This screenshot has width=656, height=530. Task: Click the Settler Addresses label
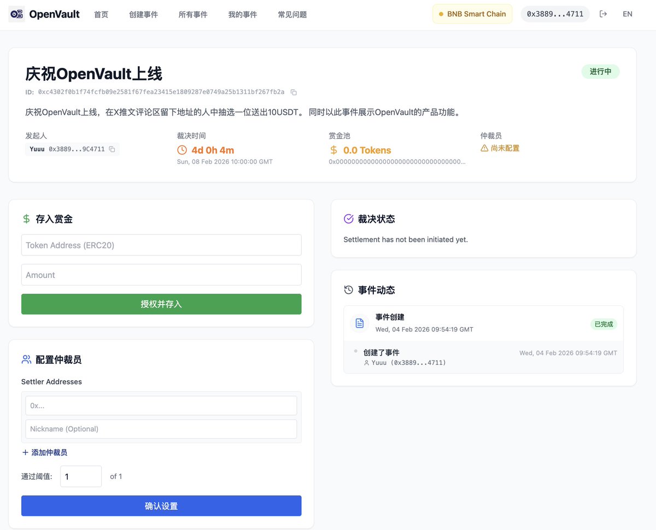tap(51, 382)
